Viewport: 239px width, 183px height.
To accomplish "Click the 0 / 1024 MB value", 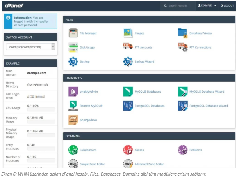I will pos(35,131).
